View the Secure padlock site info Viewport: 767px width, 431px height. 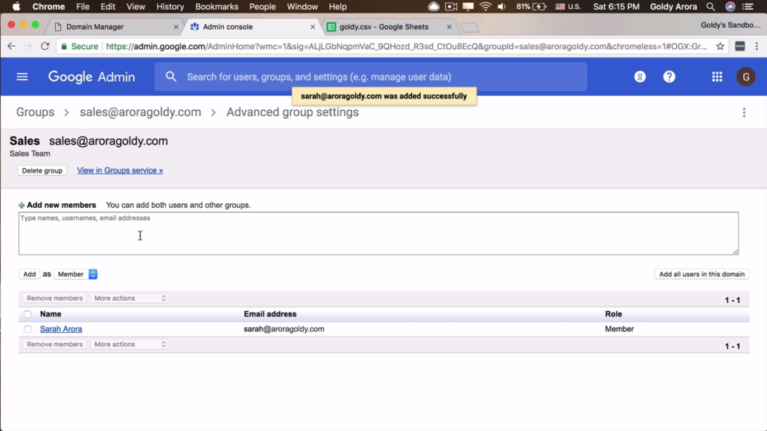(78, 46)
